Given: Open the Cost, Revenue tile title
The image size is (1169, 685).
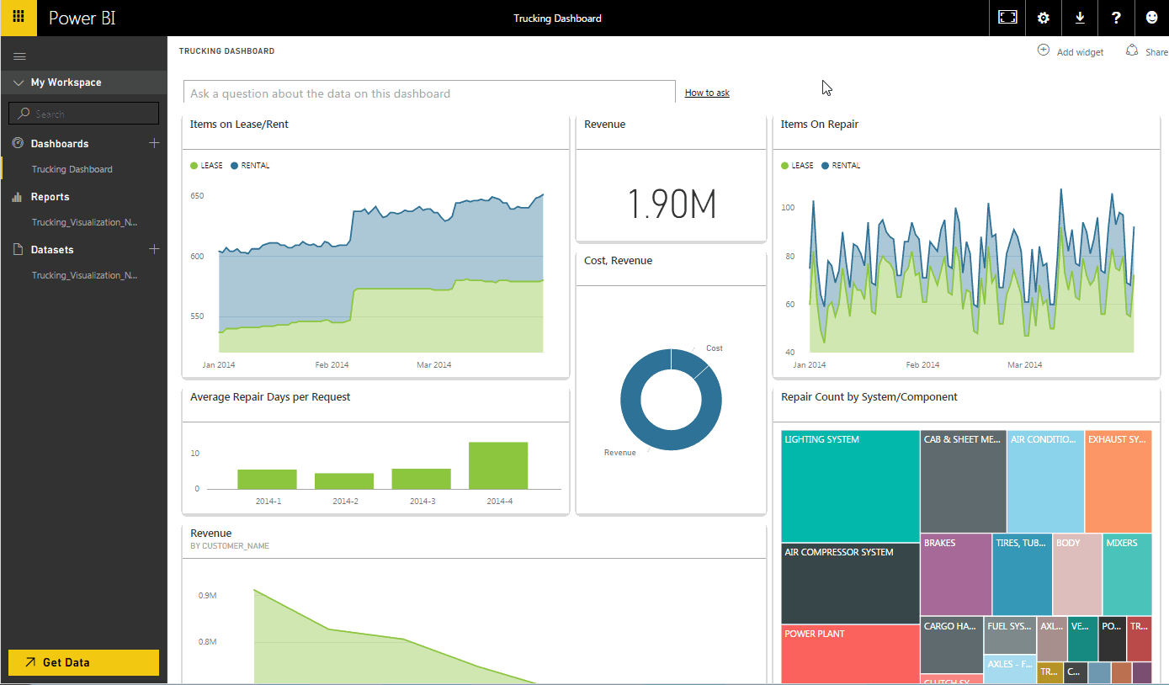Looking at the screenshot, I should [618, 261].
